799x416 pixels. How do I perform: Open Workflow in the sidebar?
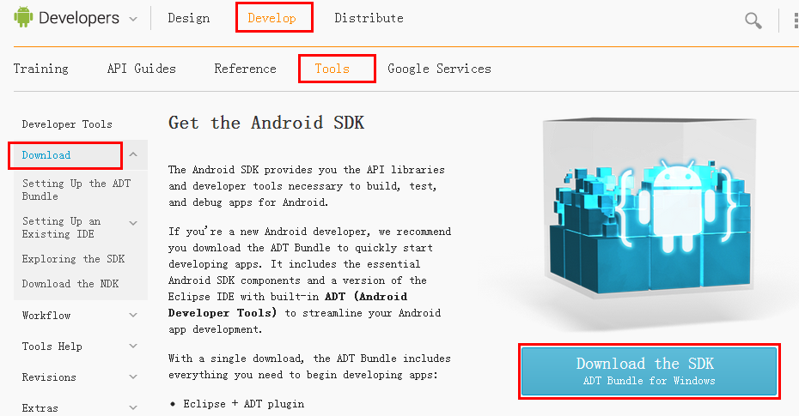(x=46, y=316)
